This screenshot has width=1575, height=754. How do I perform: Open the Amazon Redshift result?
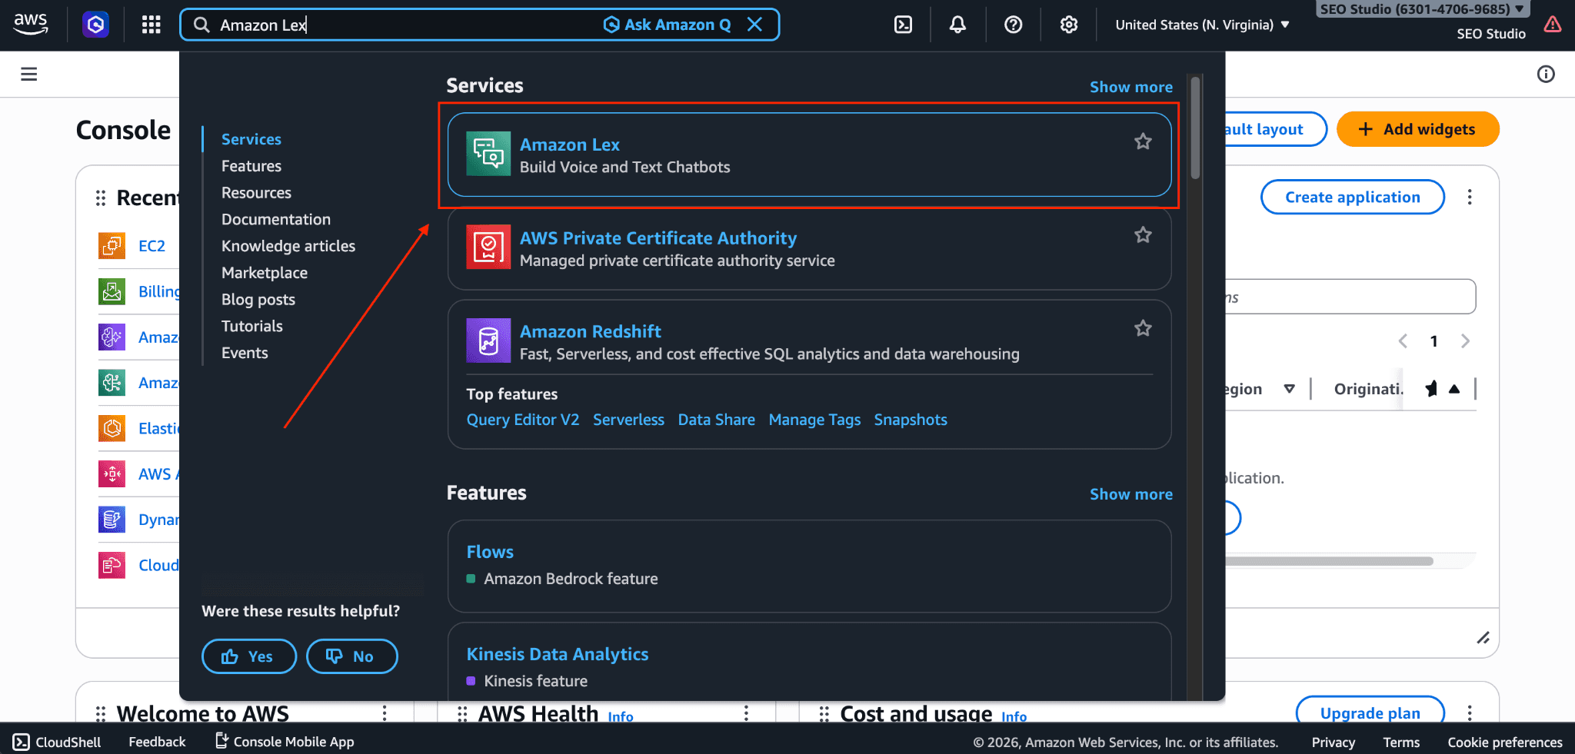coord(591,331)
